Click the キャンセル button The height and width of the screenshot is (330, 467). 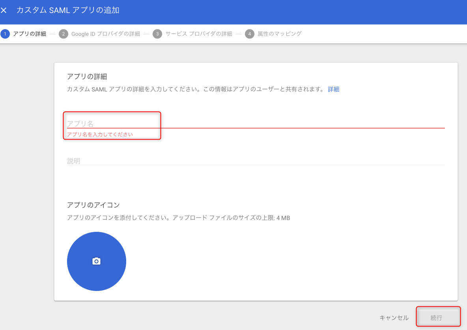pyautogui.click(x=394, y=318)
